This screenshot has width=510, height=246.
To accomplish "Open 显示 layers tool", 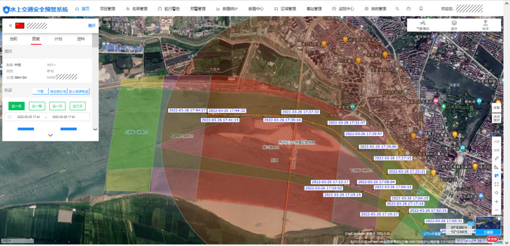I will click(x=454, y=25).
